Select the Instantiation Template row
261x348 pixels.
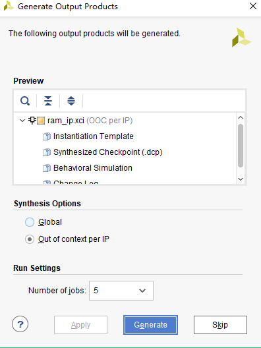[93, 136]
